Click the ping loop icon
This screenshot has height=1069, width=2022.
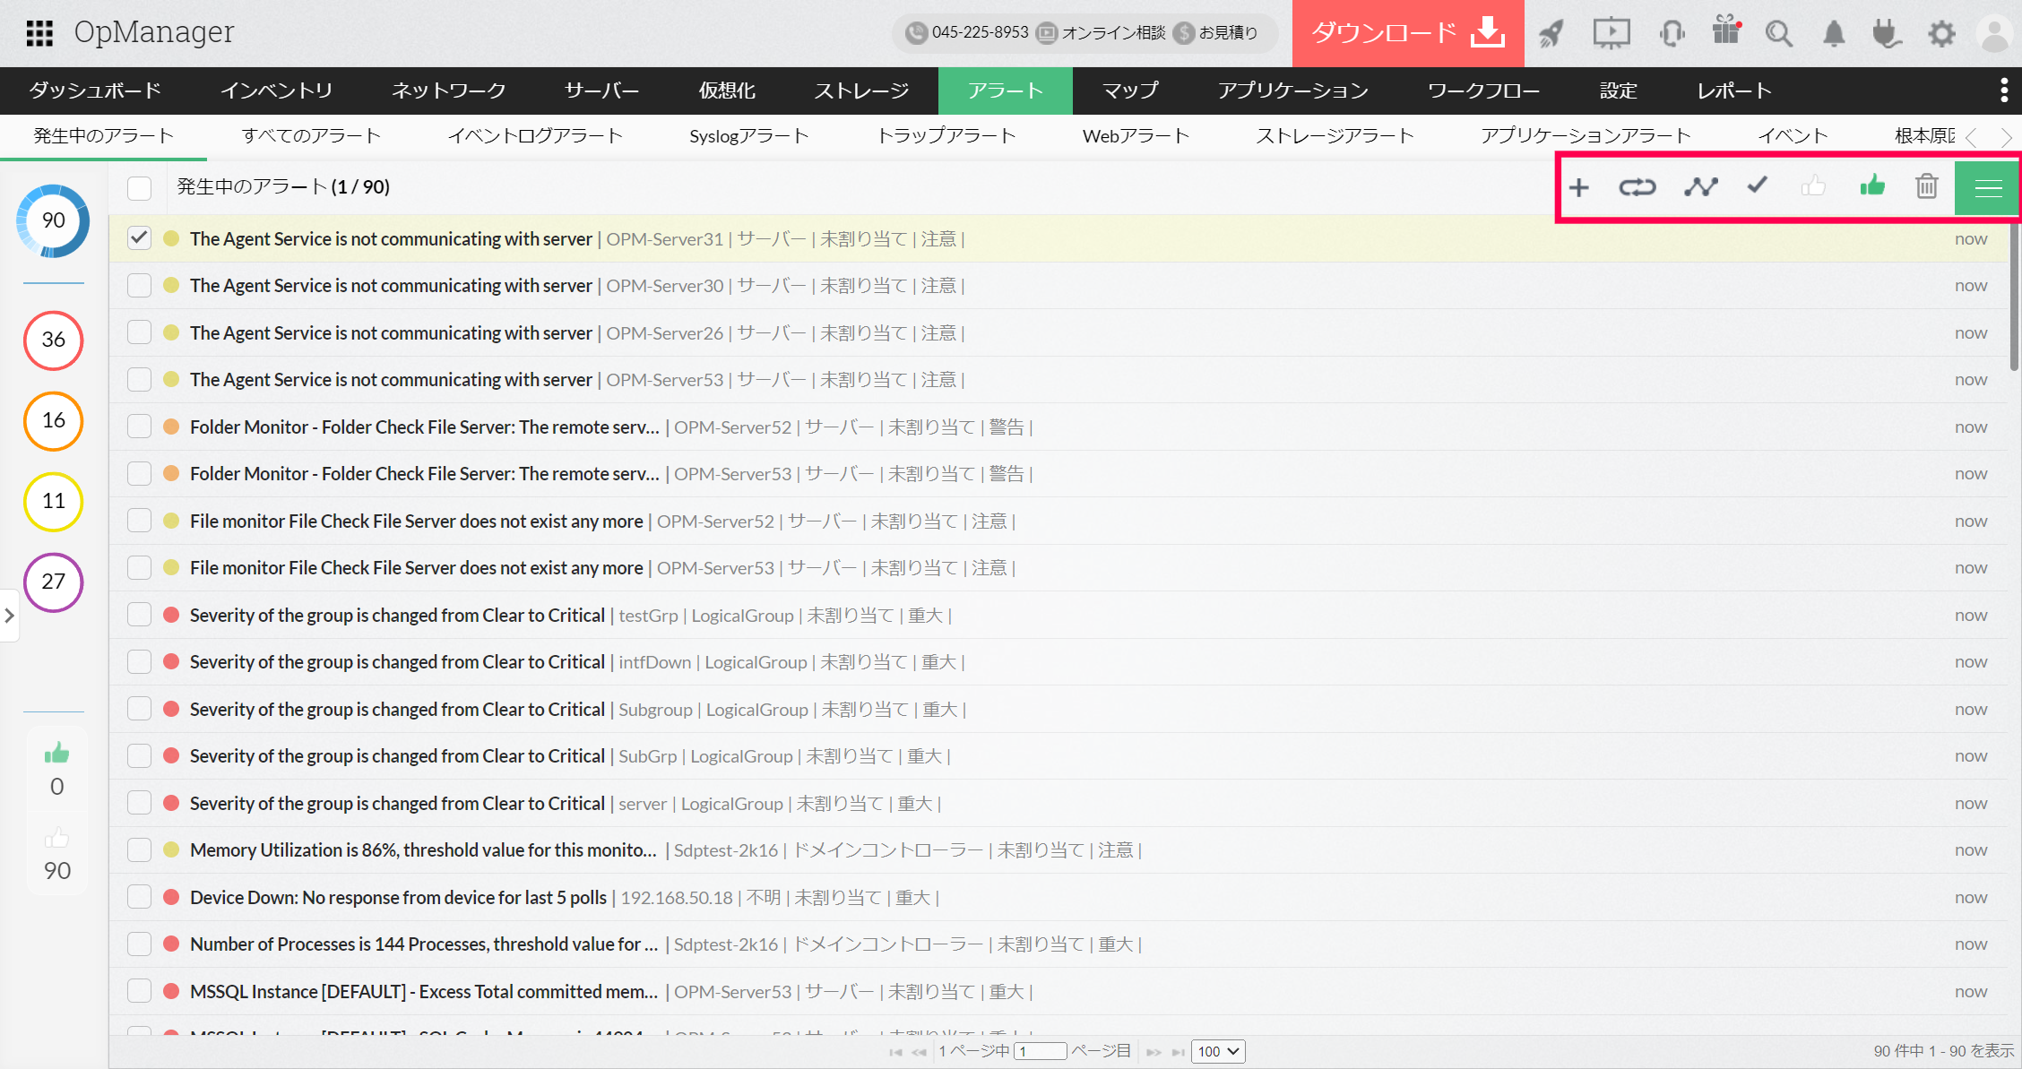pos(1637,187)
